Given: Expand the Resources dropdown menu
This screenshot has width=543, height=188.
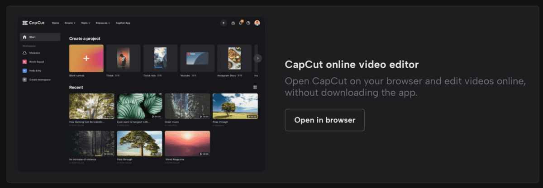Looking at the screenshot, I should tap(103, 23).
